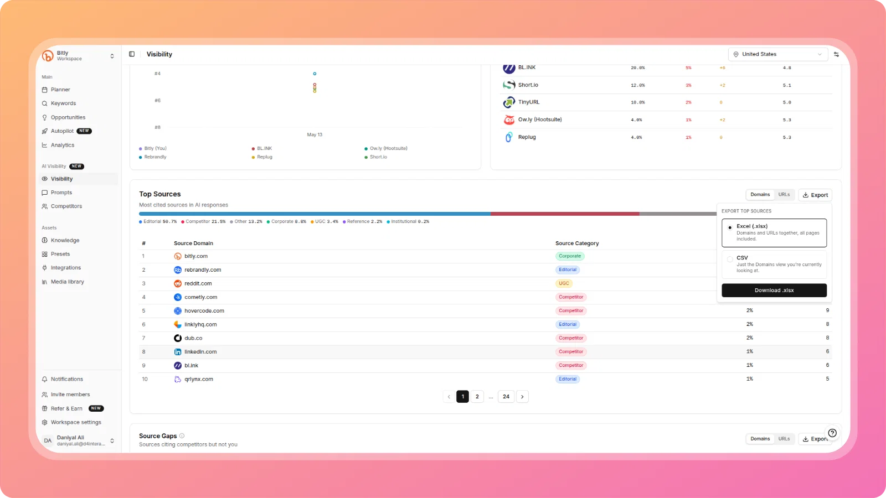
Task: Open the Planner calendar icon
Action: pos(45,90)
